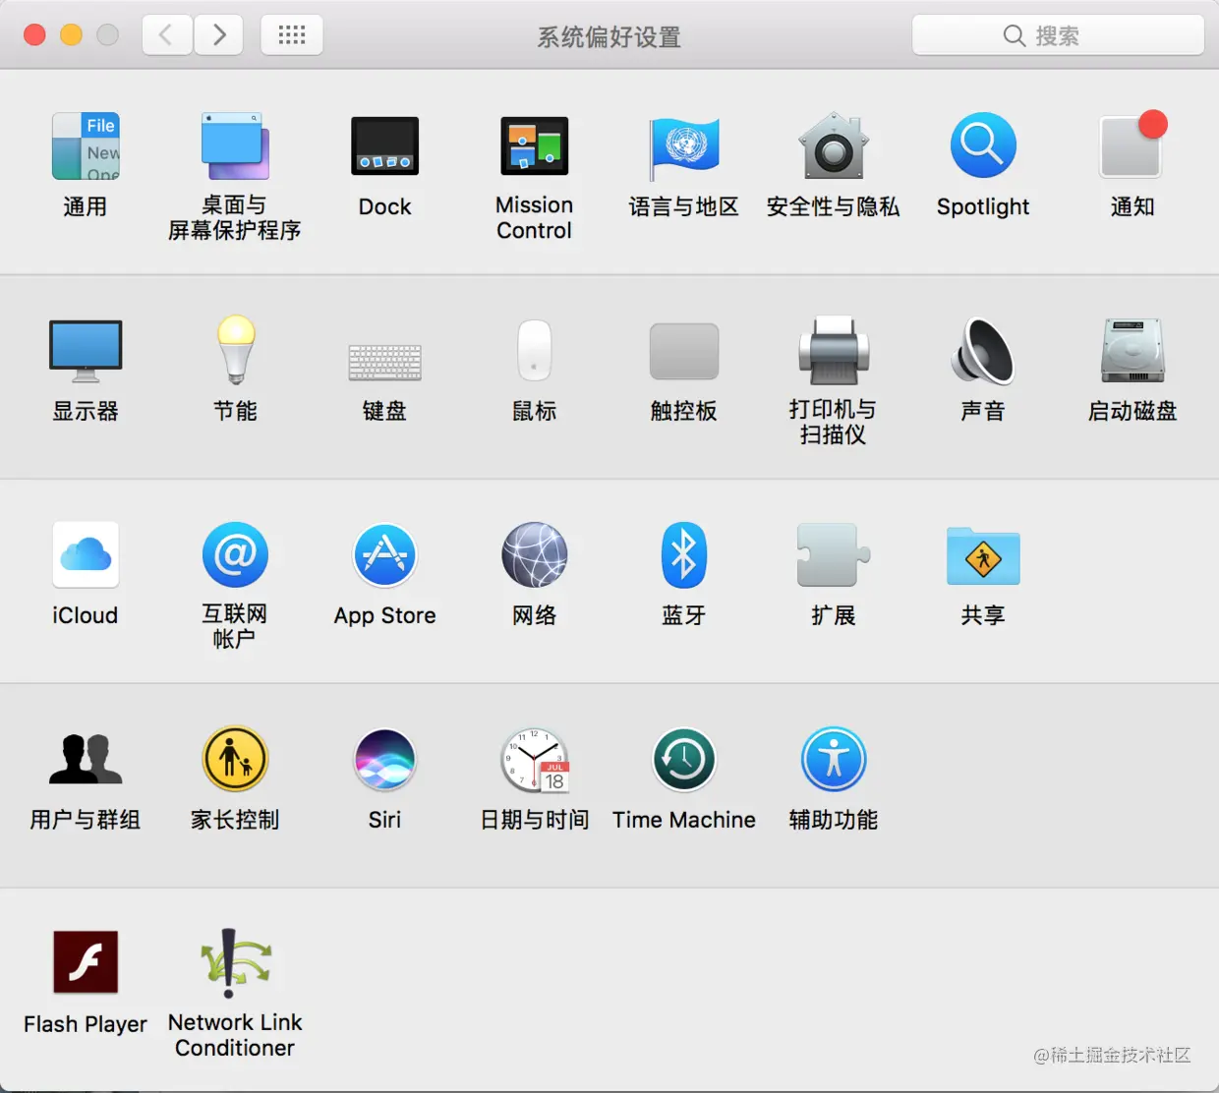Open 用户与群组 preferences
Screen dimensions: 1219x1093
86,759
